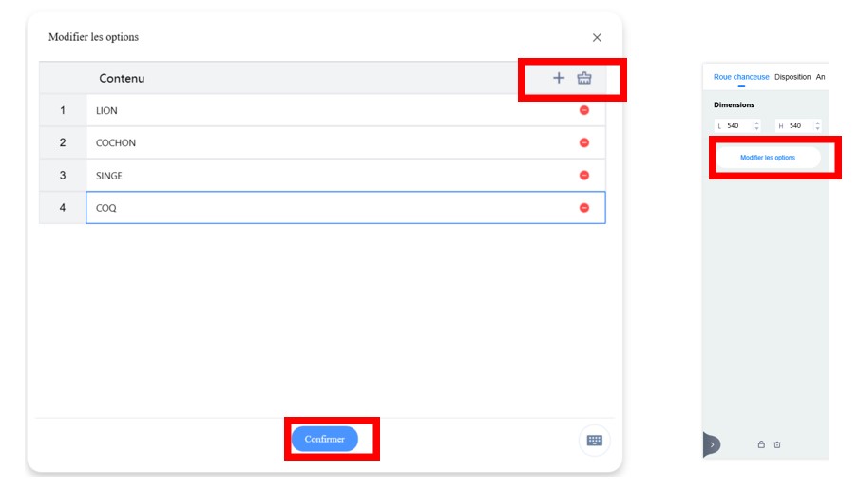Clear all options with the basket icon
859x490 pixels.
pyautogui.click(x=584, y=78)
